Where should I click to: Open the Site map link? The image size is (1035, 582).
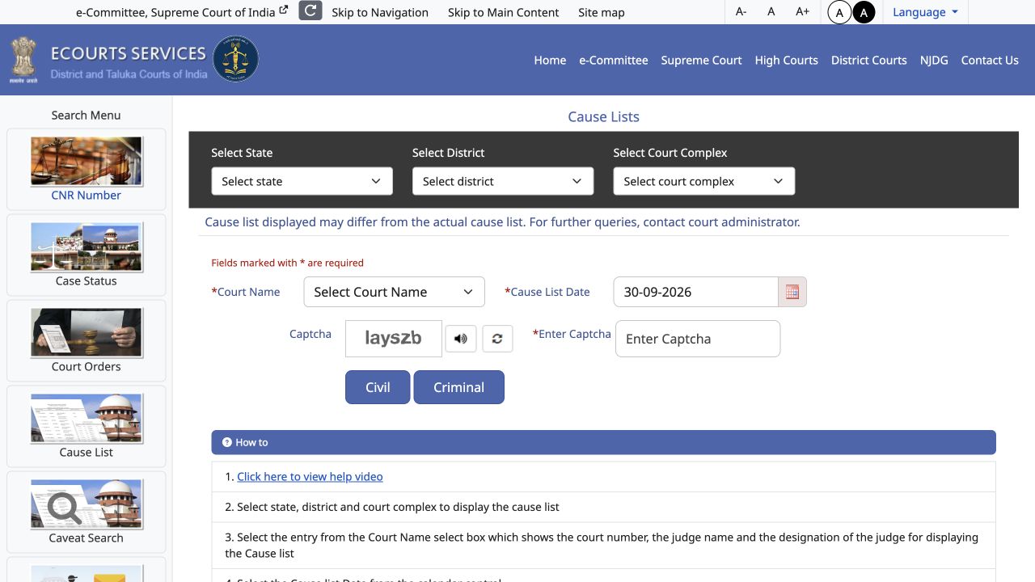pos(602,12)
